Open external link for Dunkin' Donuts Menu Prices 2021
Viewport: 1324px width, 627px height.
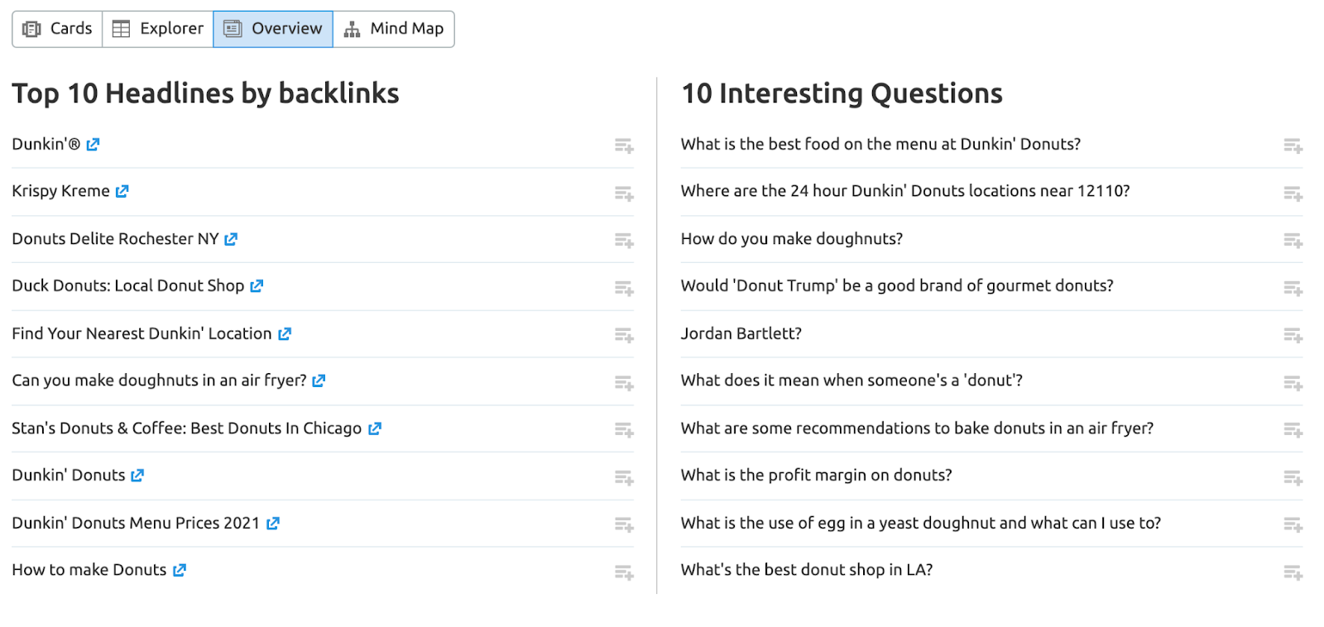(272, 524)
